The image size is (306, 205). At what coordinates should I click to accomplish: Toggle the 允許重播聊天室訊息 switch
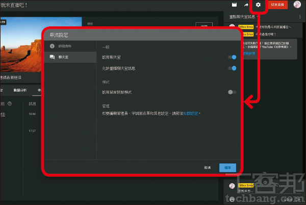(232, 68)
